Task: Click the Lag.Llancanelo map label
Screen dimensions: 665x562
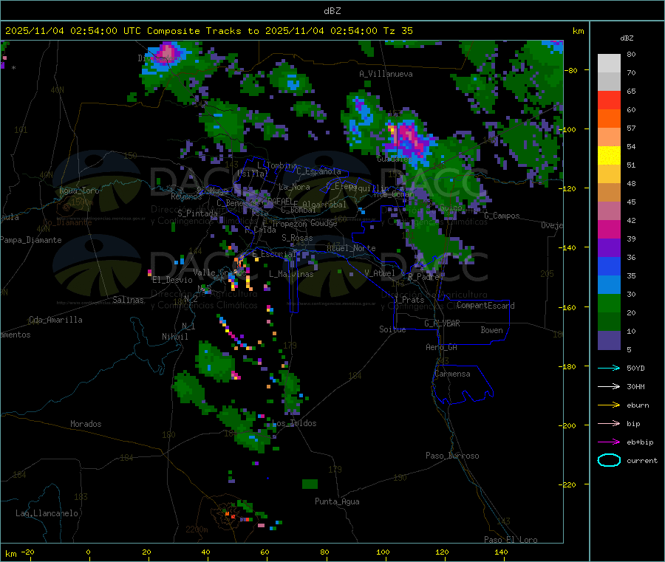Action: [47, 513]
